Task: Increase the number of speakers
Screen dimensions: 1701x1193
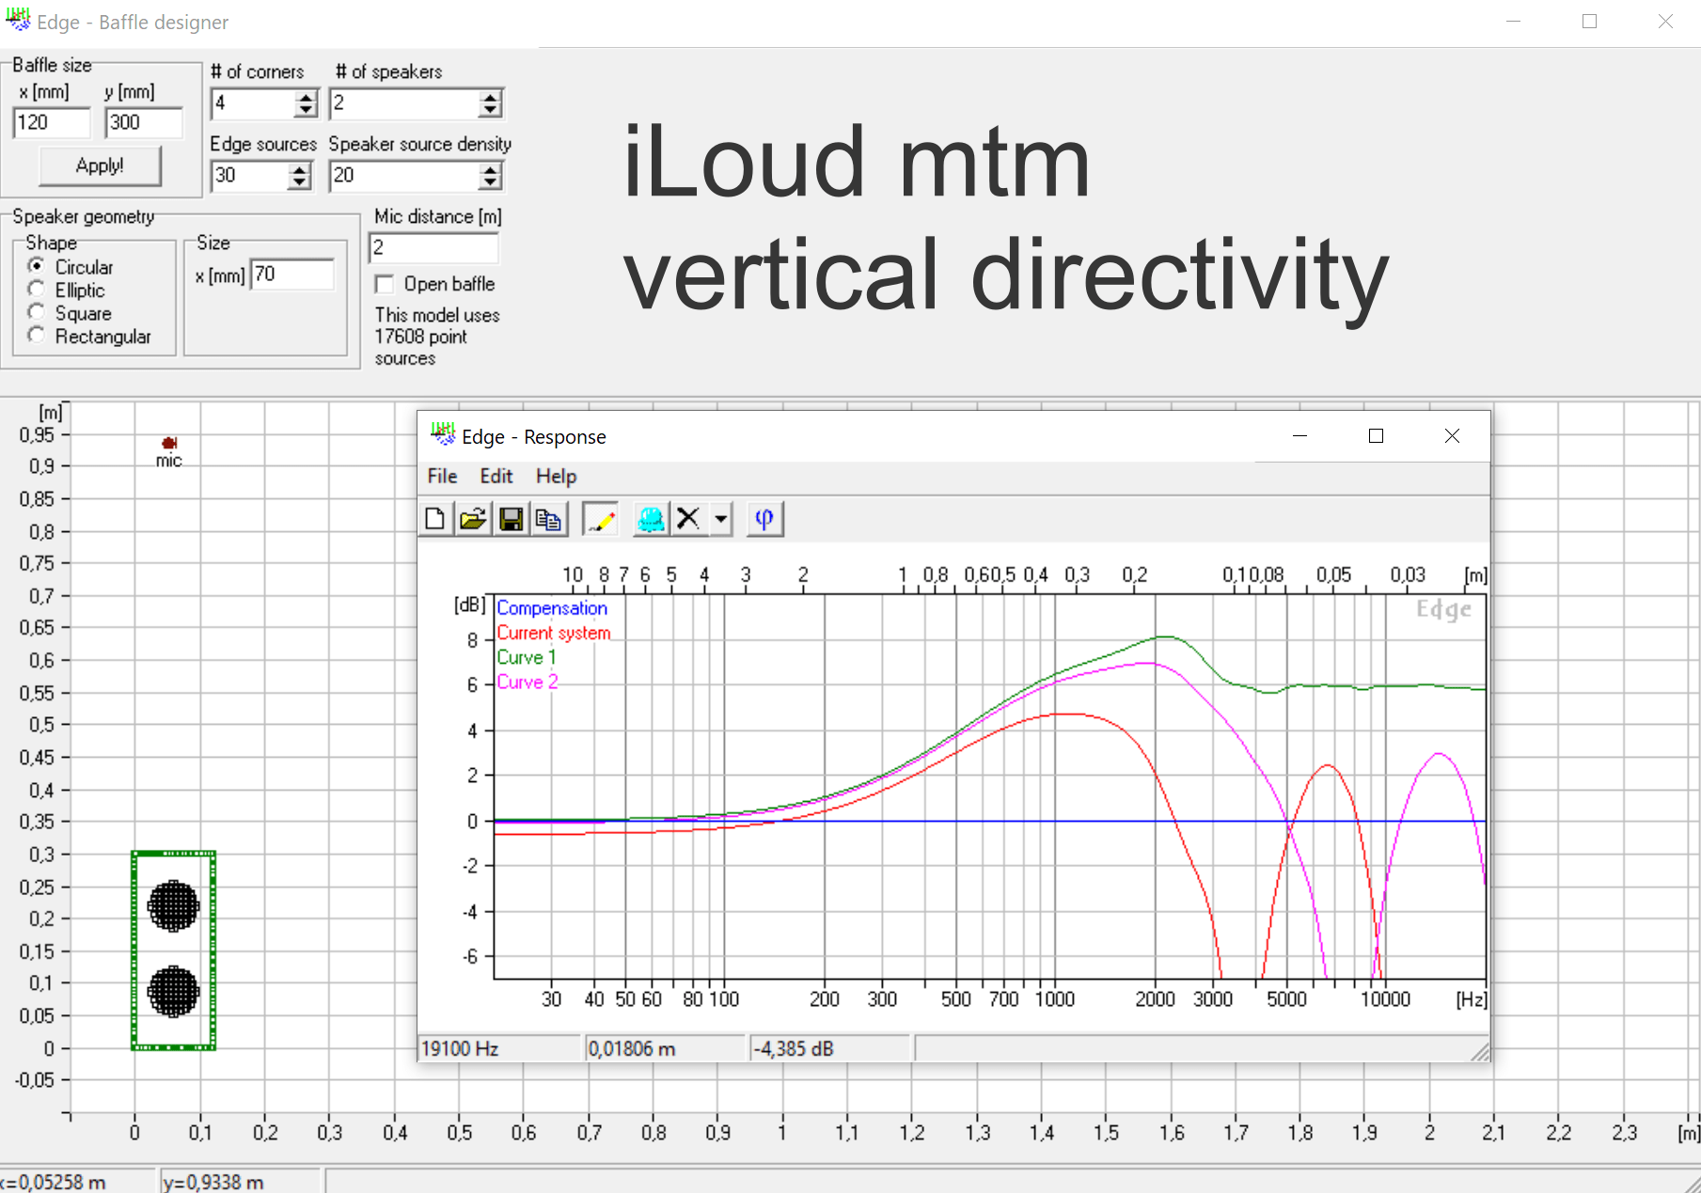Action: point(491,97)
